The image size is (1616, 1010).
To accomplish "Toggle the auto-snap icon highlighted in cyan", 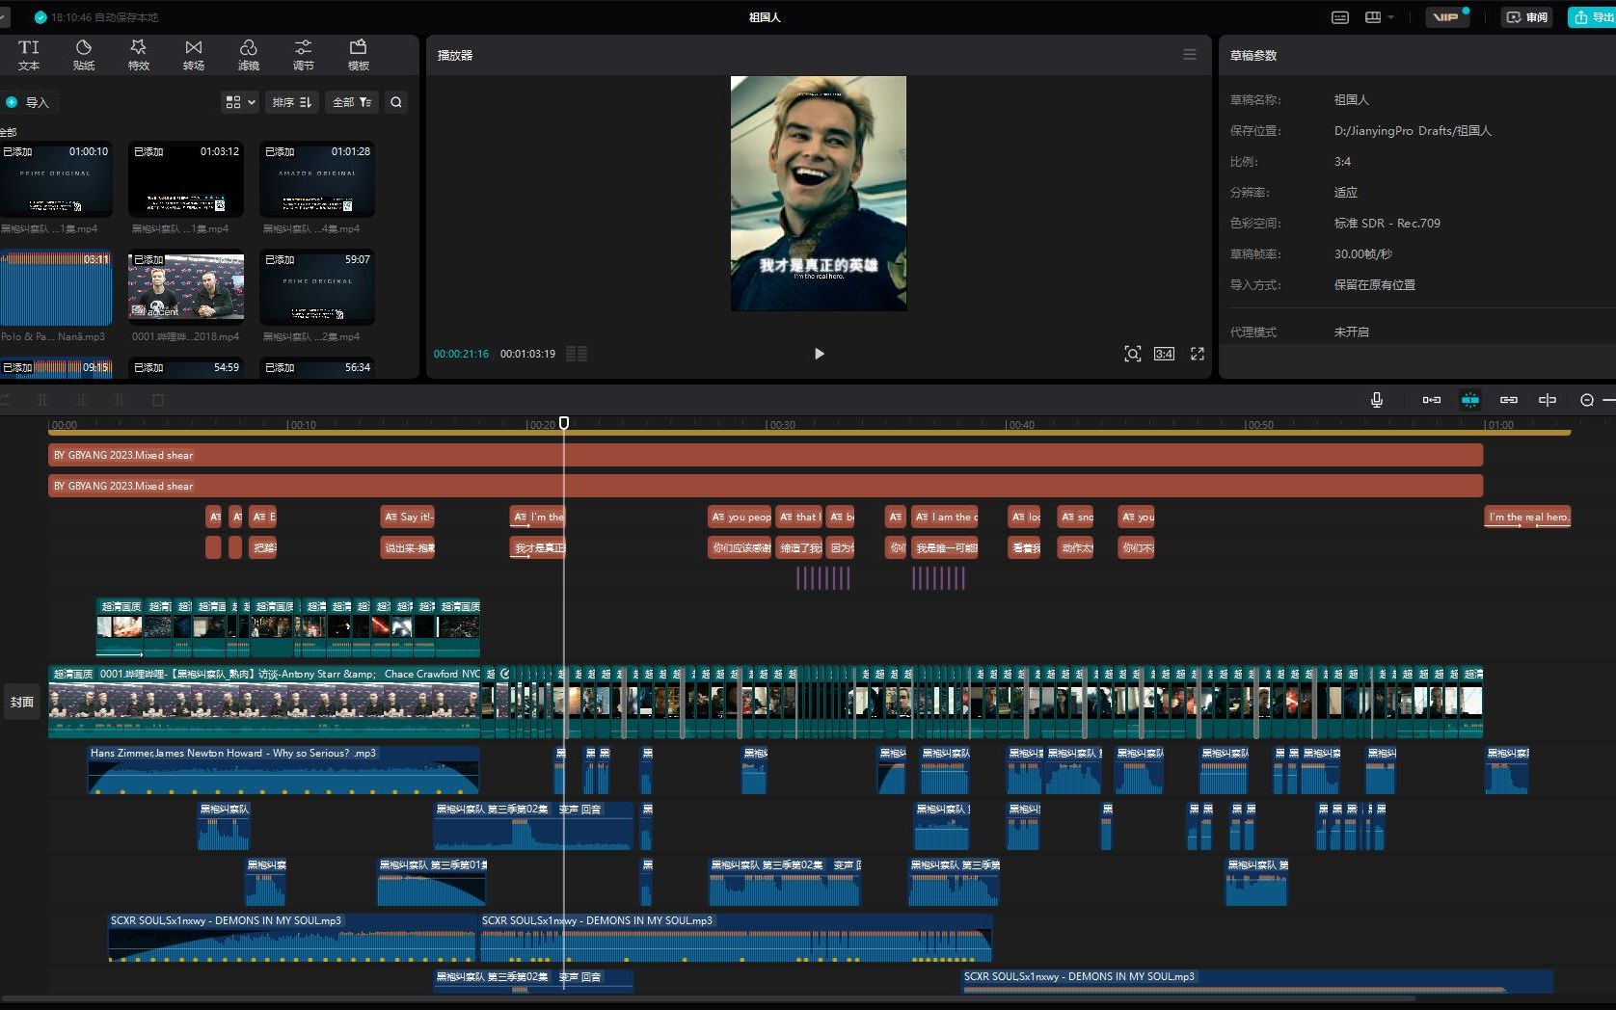I will tap(1470, 400).
